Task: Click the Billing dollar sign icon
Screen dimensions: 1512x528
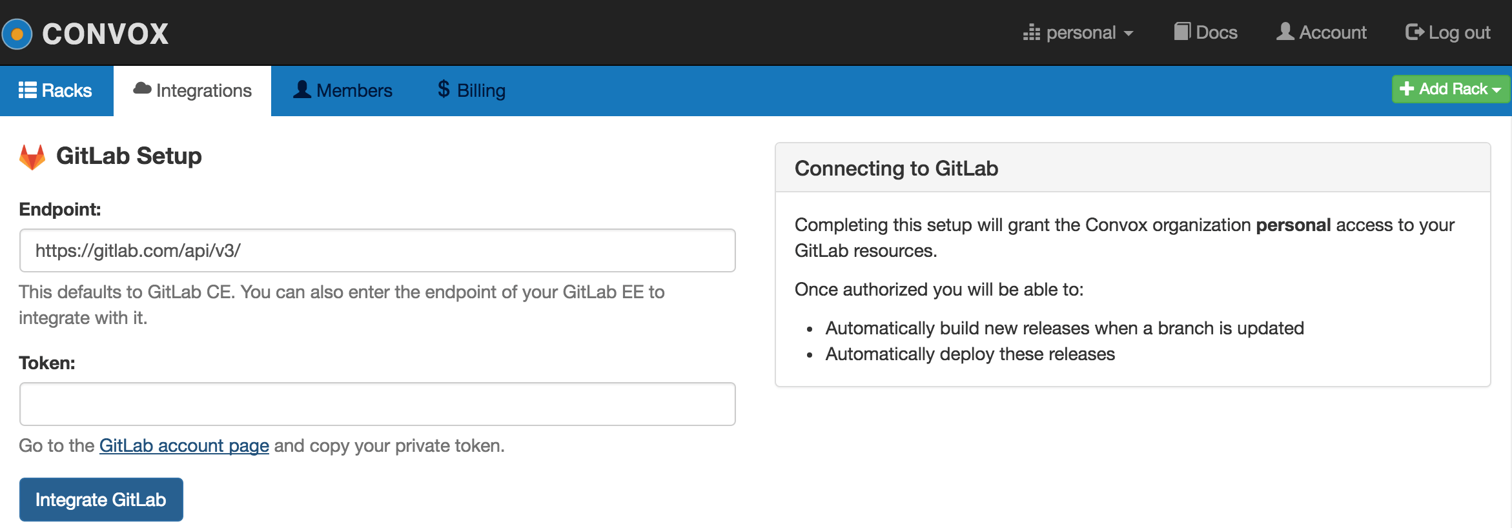Action: (x=444, y=89)
